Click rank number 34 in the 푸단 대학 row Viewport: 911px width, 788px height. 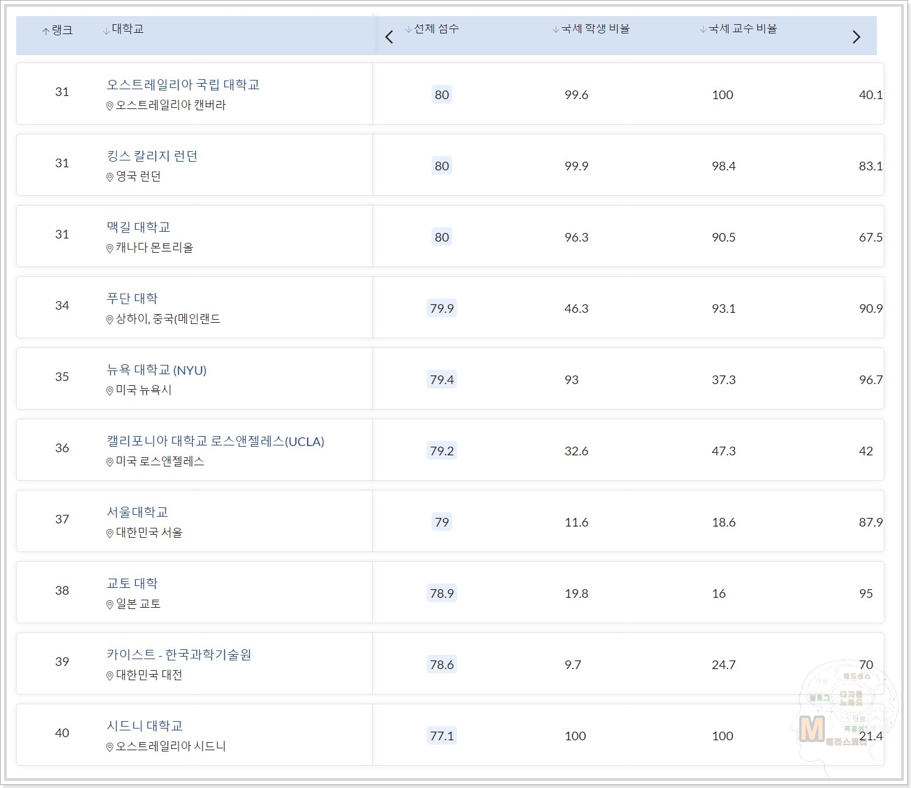point(62,305)
